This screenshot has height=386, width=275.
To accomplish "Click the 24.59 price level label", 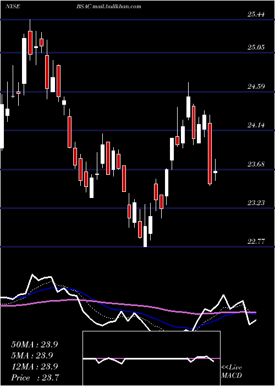I will (256, 87).
